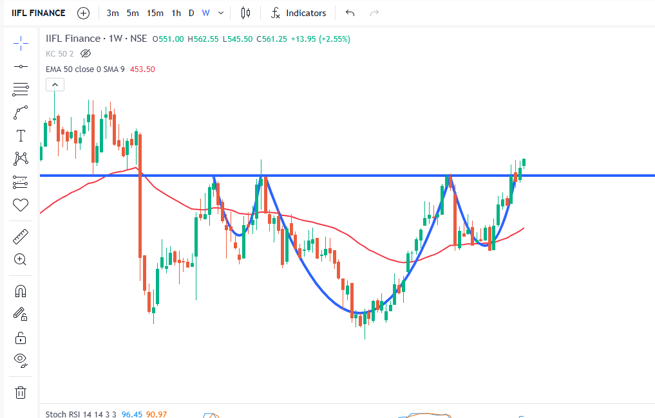Pick the XABCD pattern tool

[21, 158]
